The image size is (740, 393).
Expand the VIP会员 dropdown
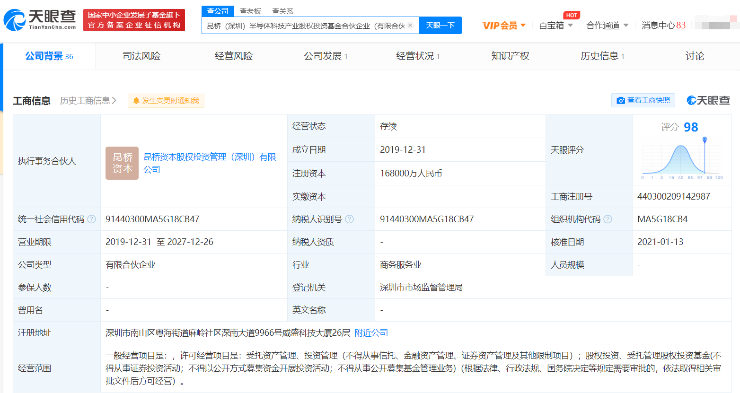tap(504, 26)
